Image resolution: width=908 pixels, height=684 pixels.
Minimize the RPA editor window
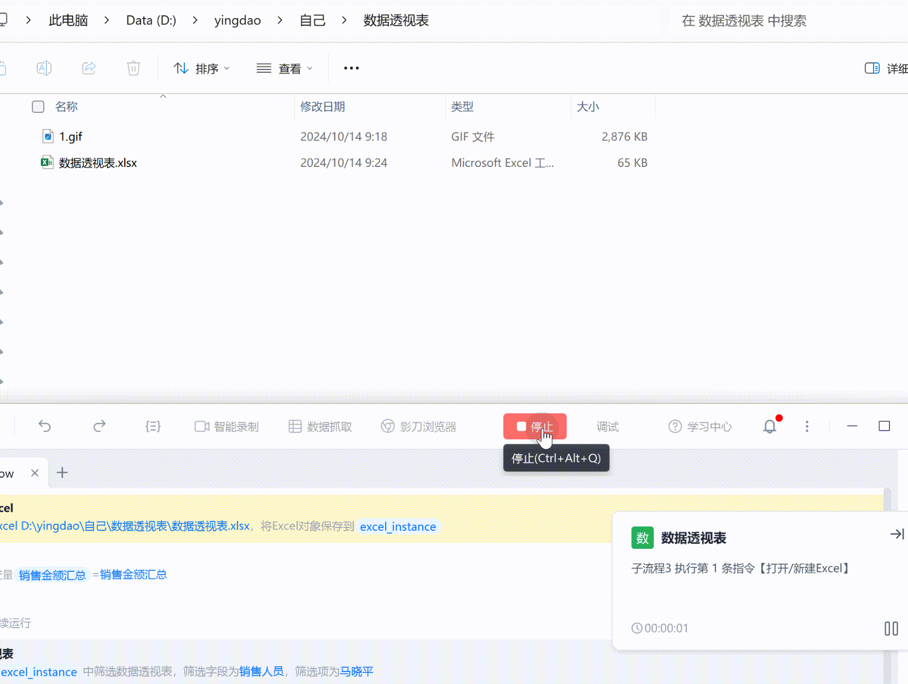click(x=852, y=426)
